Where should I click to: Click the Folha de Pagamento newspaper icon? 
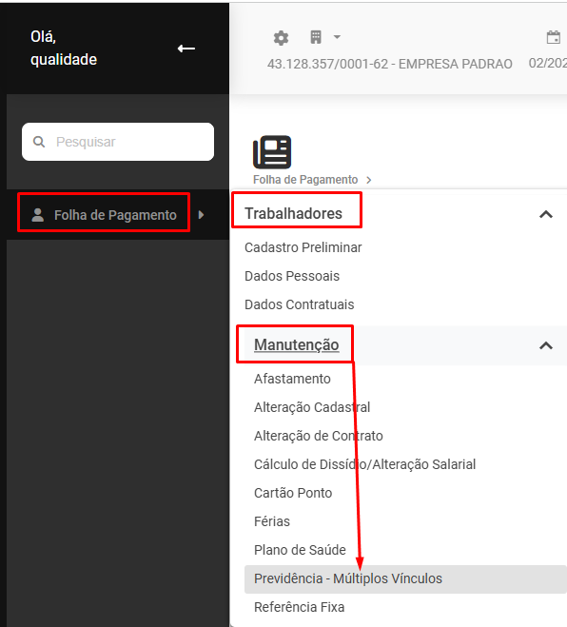(x=272, y=152)
